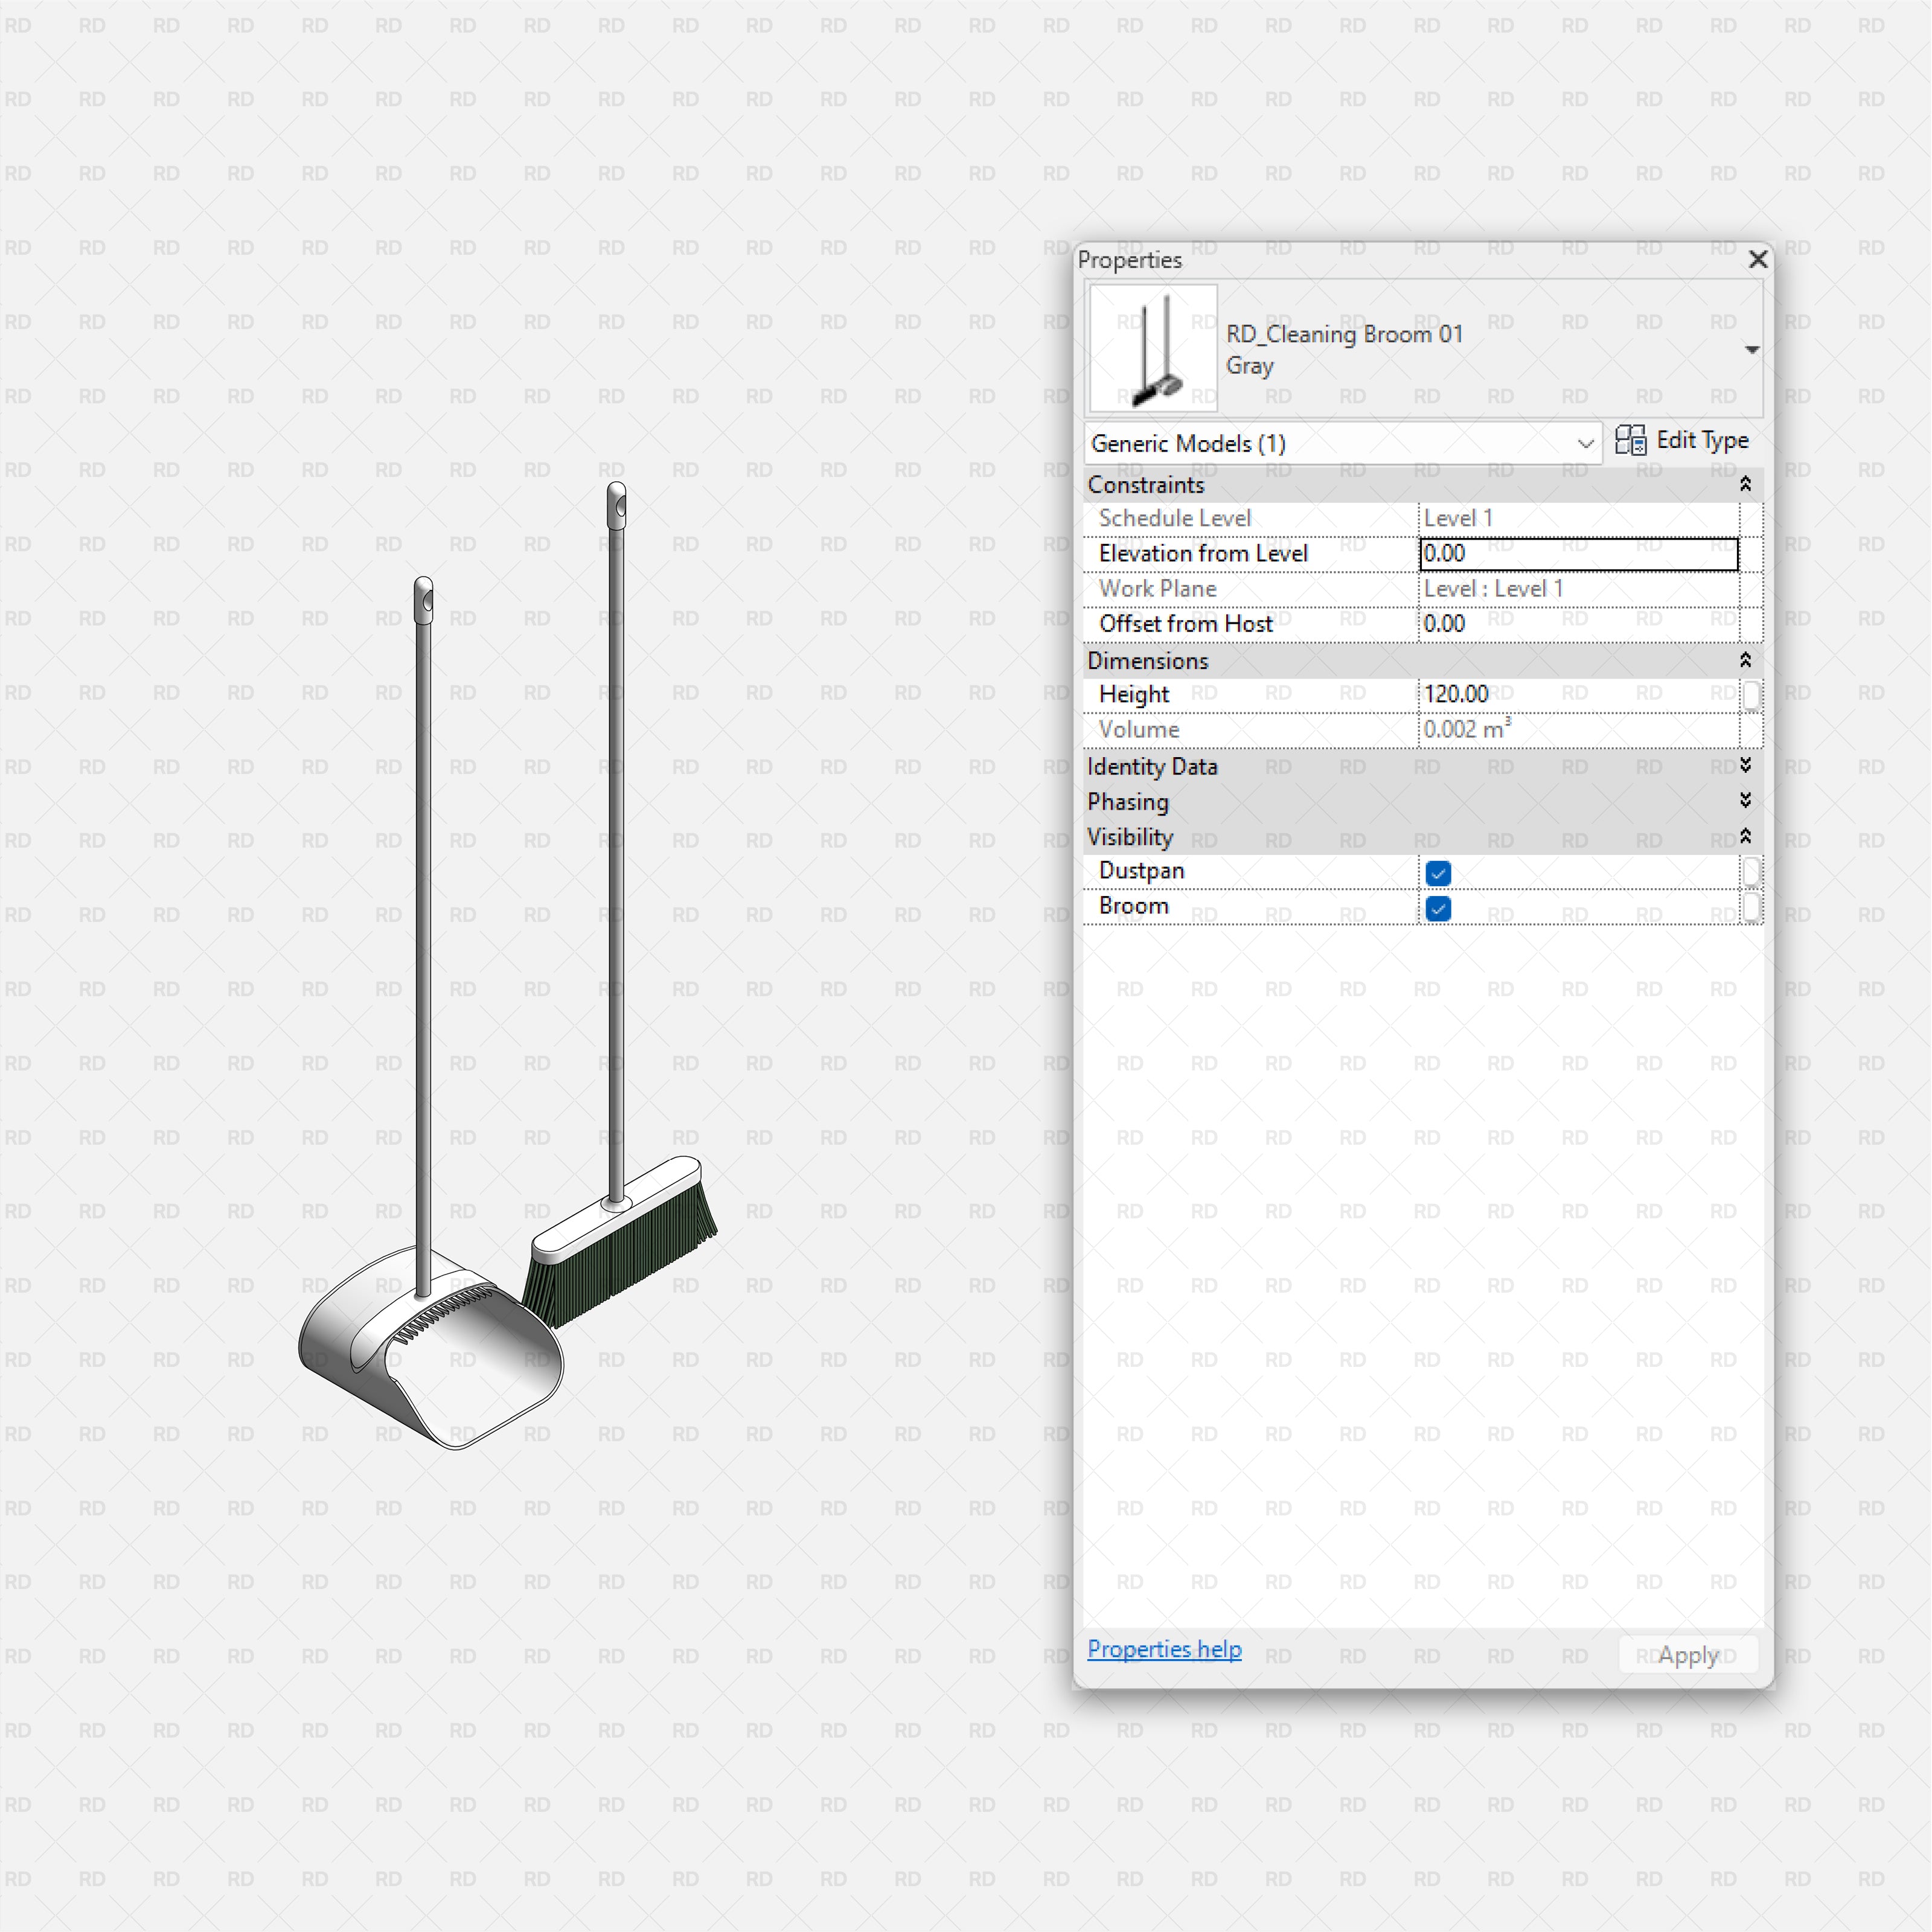Edit the Elevation from Level value
The image size is (1932, 1932).
point(1578,553)
